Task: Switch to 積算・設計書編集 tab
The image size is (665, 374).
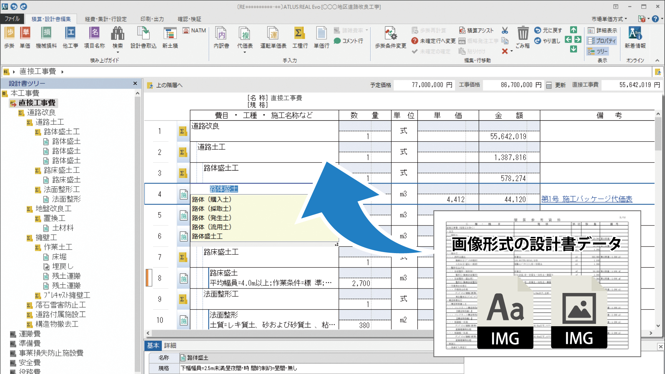Action: [x=51, y=19]
